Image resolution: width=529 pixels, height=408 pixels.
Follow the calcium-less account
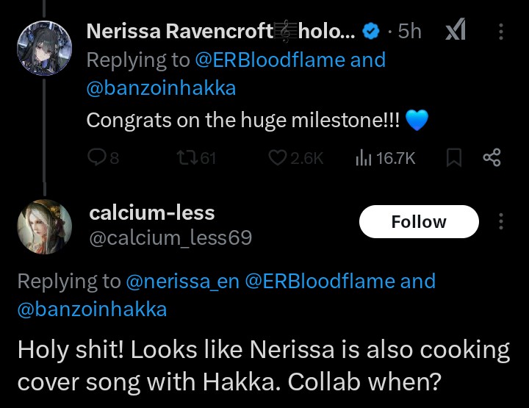tap(419, 222)
